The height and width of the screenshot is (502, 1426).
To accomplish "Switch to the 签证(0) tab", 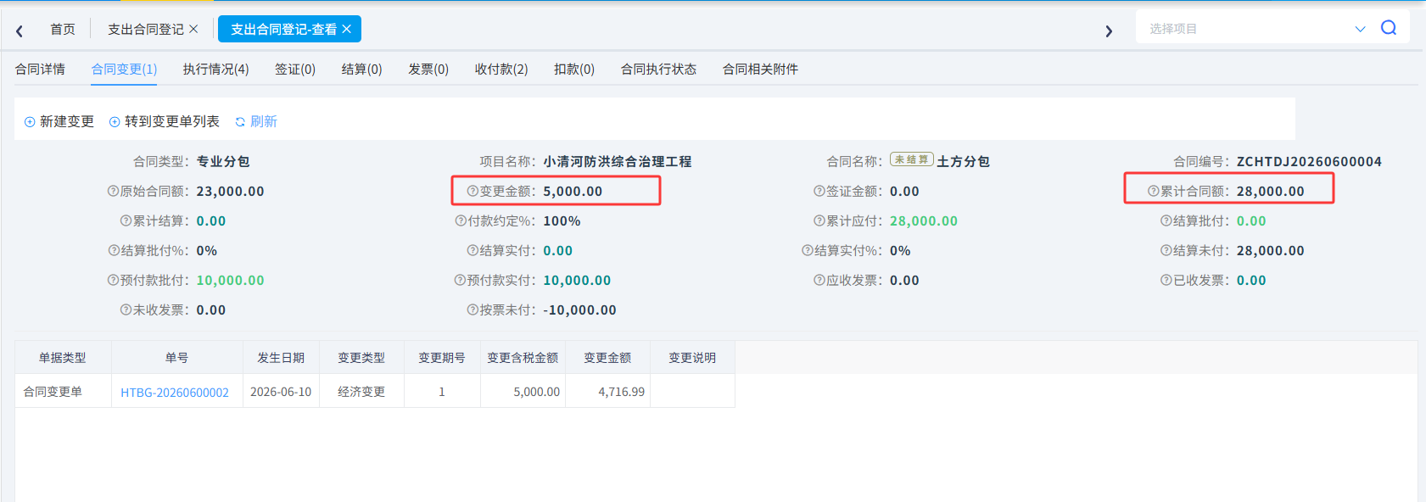I will coord(295,69).
